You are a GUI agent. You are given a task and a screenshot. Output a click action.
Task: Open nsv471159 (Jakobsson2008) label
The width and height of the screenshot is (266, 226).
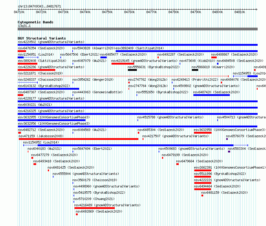41,136
